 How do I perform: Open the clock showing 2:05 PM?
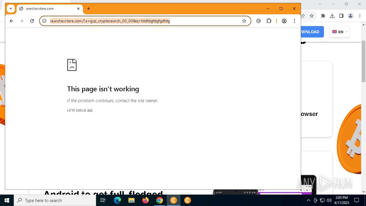(x=342, y=200)
